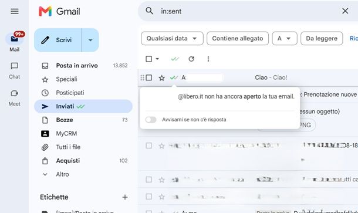Expand the dropdown arrow next to Scrivi
The image size is (358, 213).
click(90, 40)
